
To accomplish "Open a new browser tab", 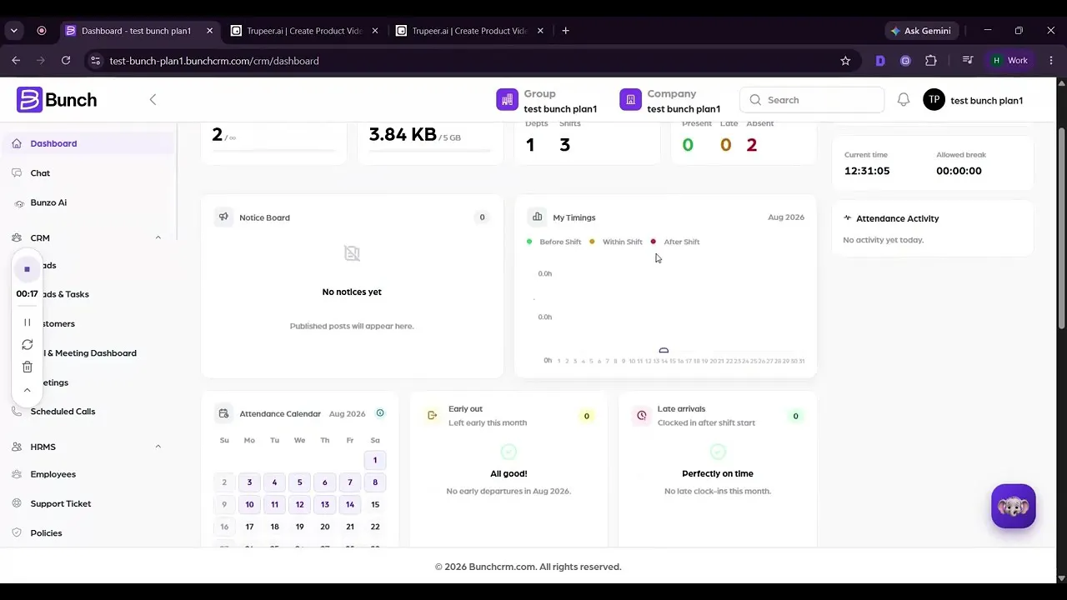I will pyautogui.click(x=565, y=31).
